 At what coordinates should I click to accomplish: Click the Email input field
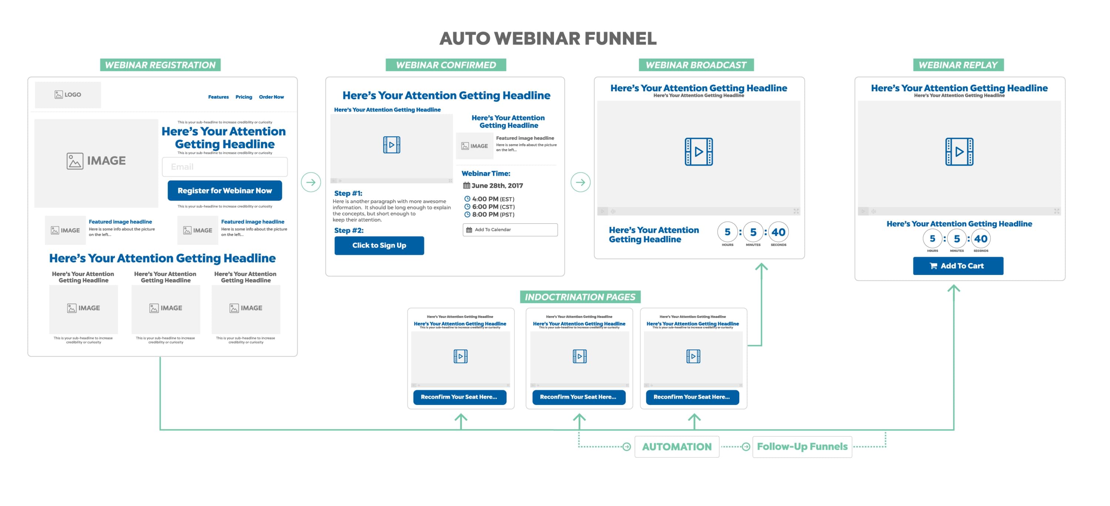[x=225, y=167]
